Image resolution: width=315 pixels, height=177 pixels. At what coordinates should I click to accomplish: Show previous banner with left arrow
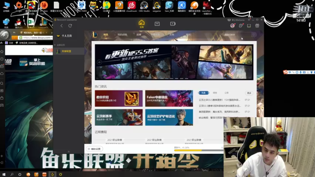pos(99,62)
